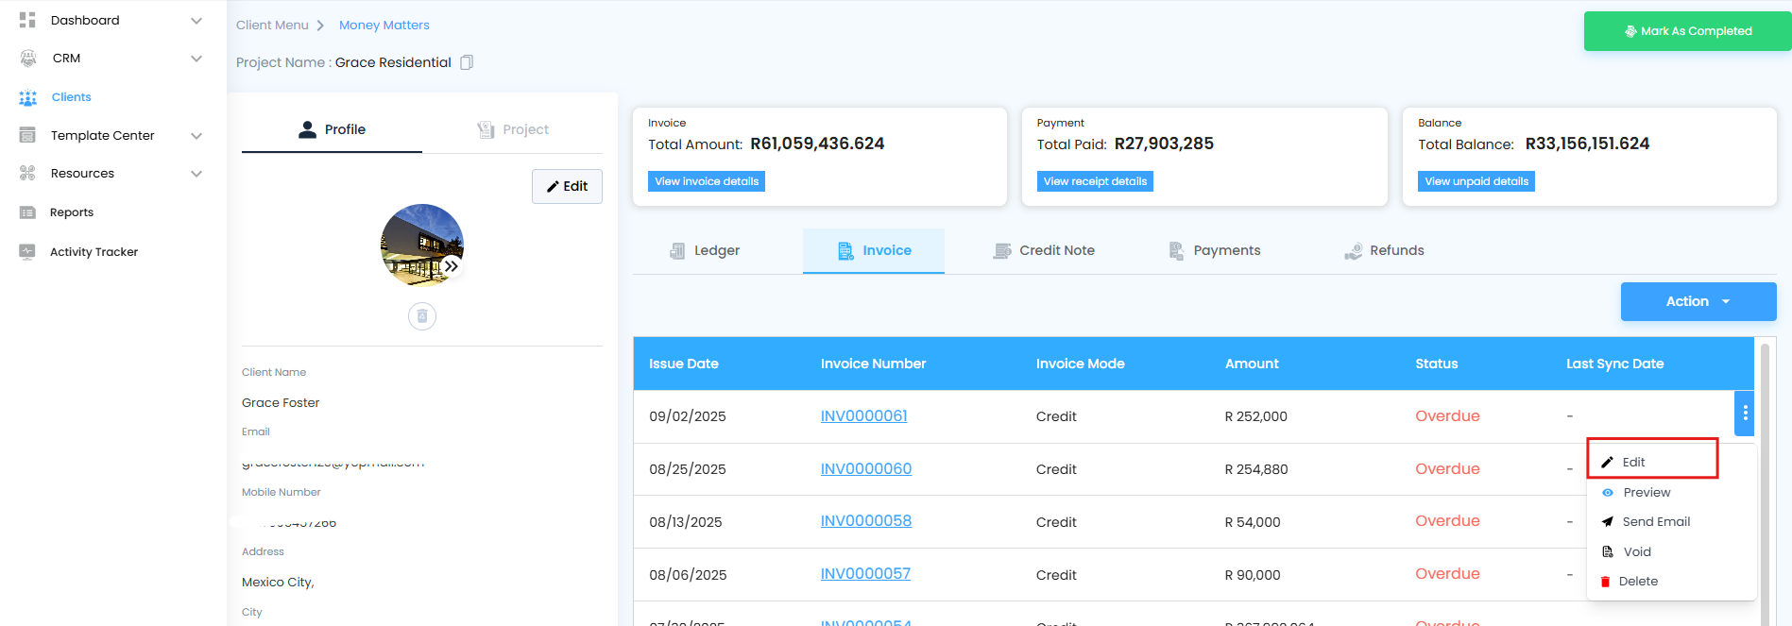Click the Invoice Mode column header

point(1081,364)
